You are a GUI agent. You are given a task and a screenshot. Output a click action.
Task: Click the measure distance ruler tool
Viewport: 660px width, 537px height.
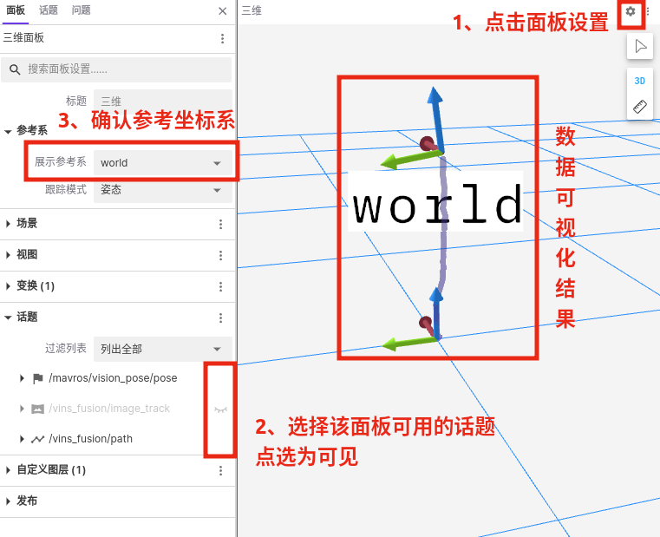pyautogui.click(x=640, y=107)
